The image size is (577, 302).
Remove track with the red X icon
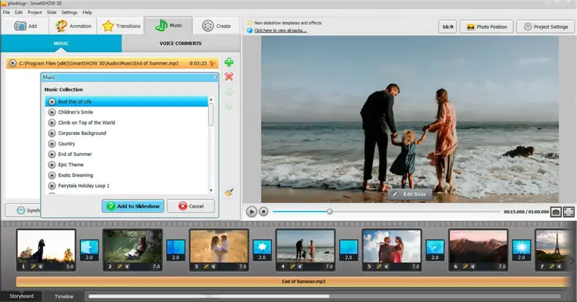point(229,77)
